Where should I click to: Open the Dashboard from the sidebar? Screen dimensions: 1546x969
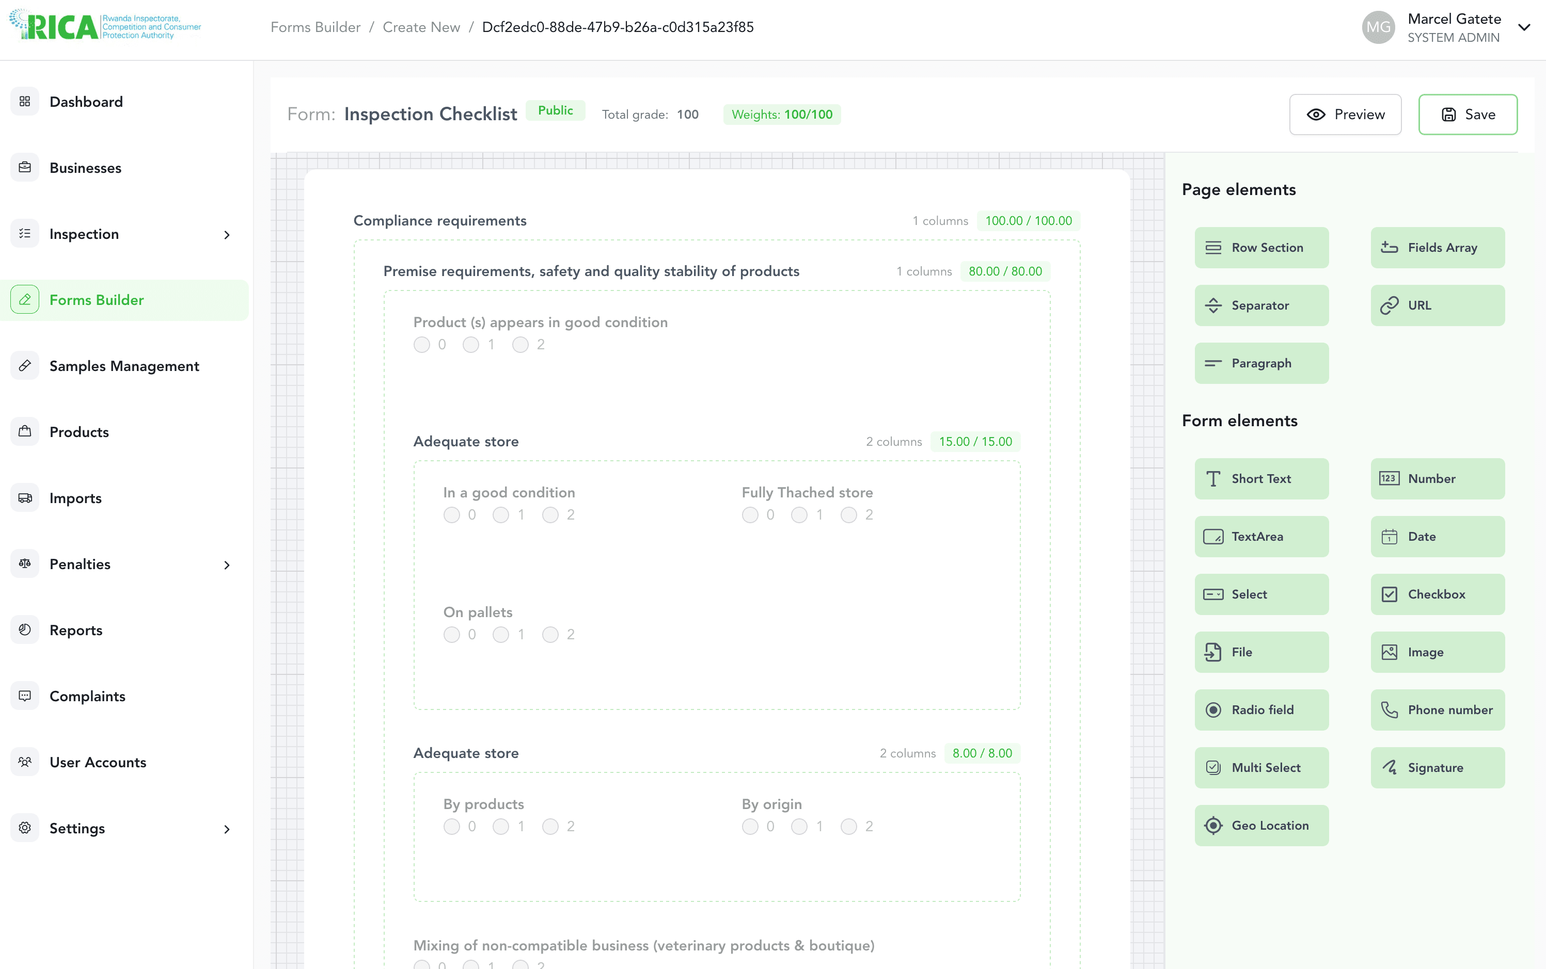(x=86, y=101)
